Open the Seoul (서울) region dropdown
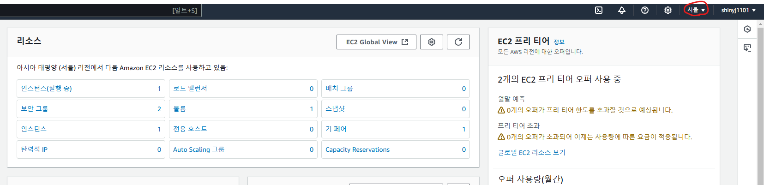 696,10
